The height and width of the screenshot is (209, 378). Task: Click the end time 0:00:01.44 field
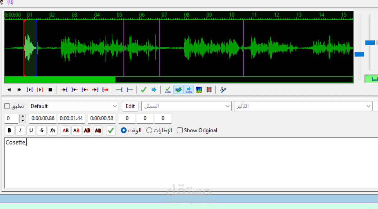[71, 118]
